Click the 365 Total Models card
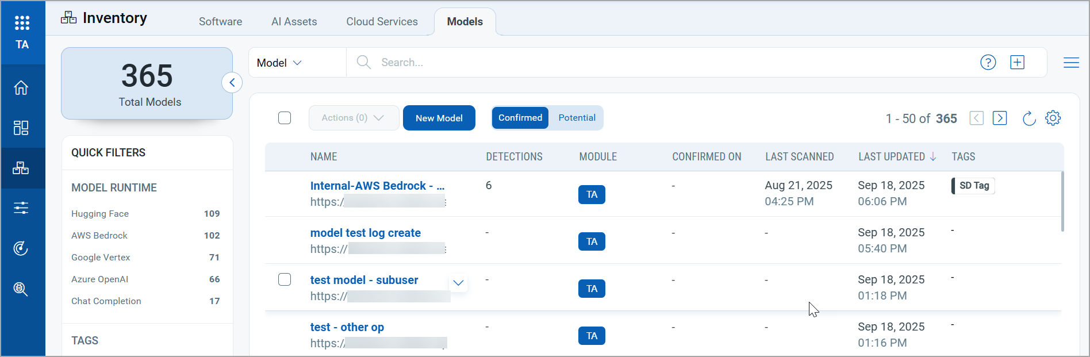 [x=147, y=83]
